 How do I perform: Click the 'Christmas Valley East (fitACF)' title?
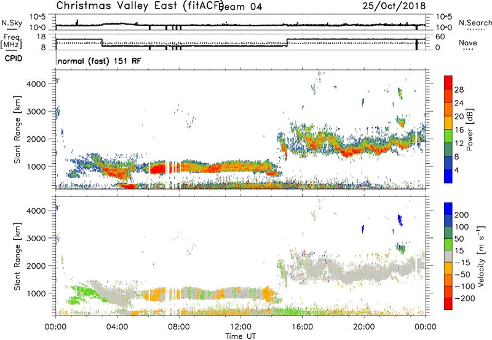[140, 6]
